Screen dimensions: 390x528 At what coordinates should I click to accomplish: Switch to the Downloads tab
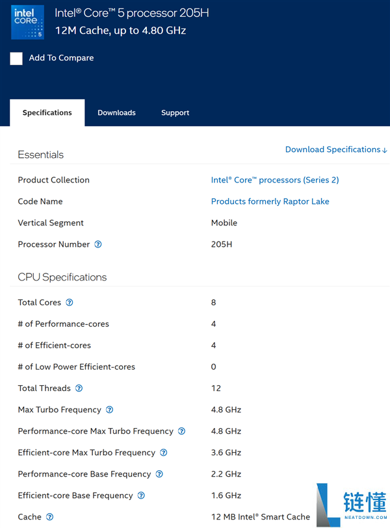click(x=116, y=113)
